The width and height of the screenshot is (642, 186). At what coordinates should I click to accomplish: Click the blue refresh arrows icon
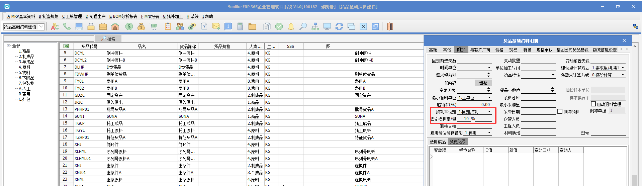point(339,26)
